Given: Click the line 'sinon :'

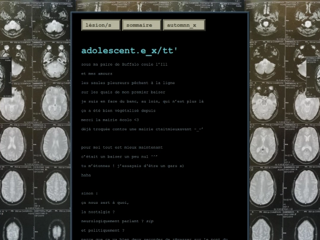Looking at the screenshot, I should [89, 193].
